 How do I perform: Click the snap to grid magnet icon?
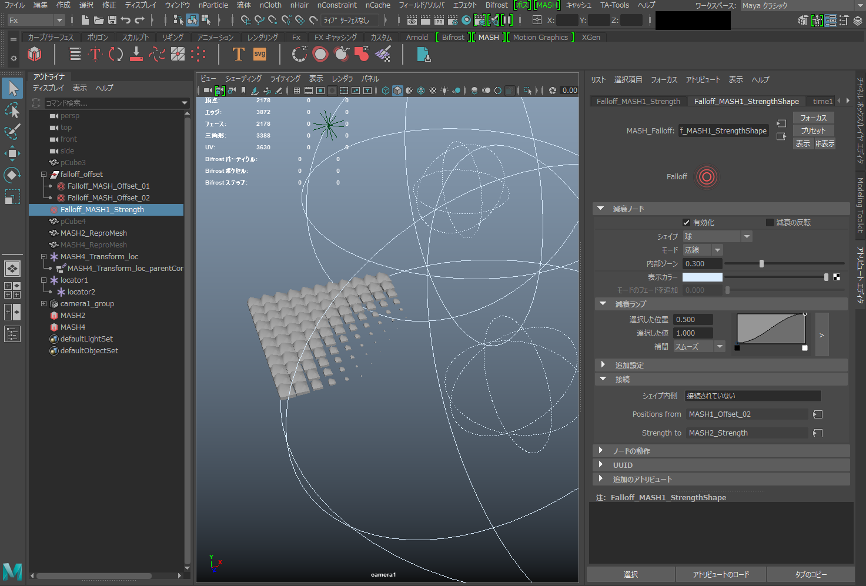tap(246, 20)
